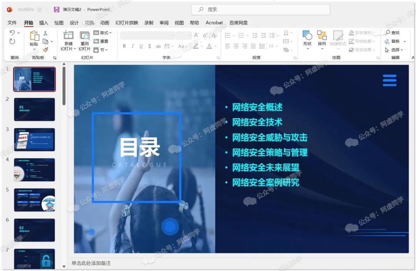Click the 替换 replace icon
Viewport: 416px width, 271px height.
click(393, 41)
